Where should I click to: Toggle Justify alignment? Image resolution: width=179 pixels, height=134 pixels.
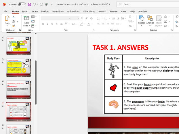pyautogui.click(x=113, y=24)
